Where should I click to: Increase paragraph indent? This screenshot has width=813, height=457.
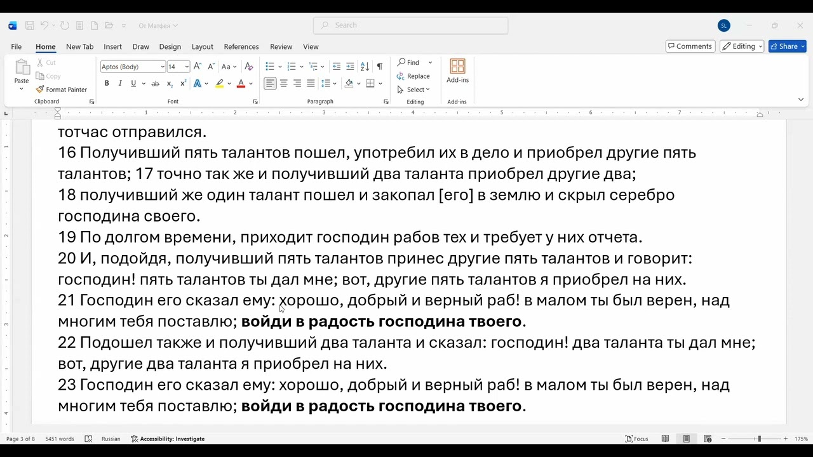coord(351,66)
